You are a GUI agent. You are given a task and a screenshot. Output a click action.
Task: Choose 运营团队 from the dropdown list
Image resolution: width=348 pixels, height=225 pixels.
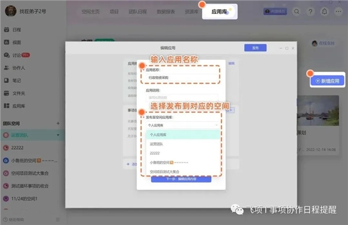(183, 144)
